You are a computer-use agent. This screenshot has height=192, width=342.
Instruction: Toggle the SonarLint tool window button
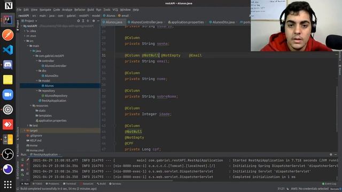click(x=87, y=184)
